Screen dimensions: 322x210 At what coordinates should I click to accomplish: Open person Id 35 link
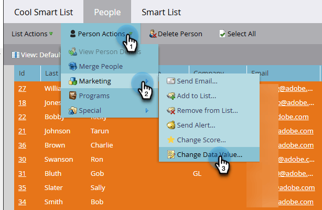click(22, 188)
